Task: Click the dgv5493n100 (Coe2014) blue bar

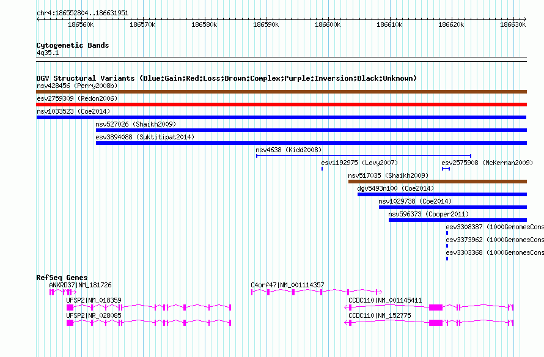Action: pos(442,194)
